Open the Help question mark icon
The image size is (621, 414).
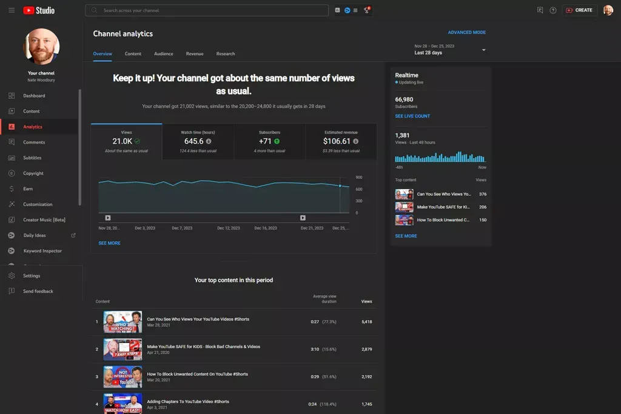point(553,10)
